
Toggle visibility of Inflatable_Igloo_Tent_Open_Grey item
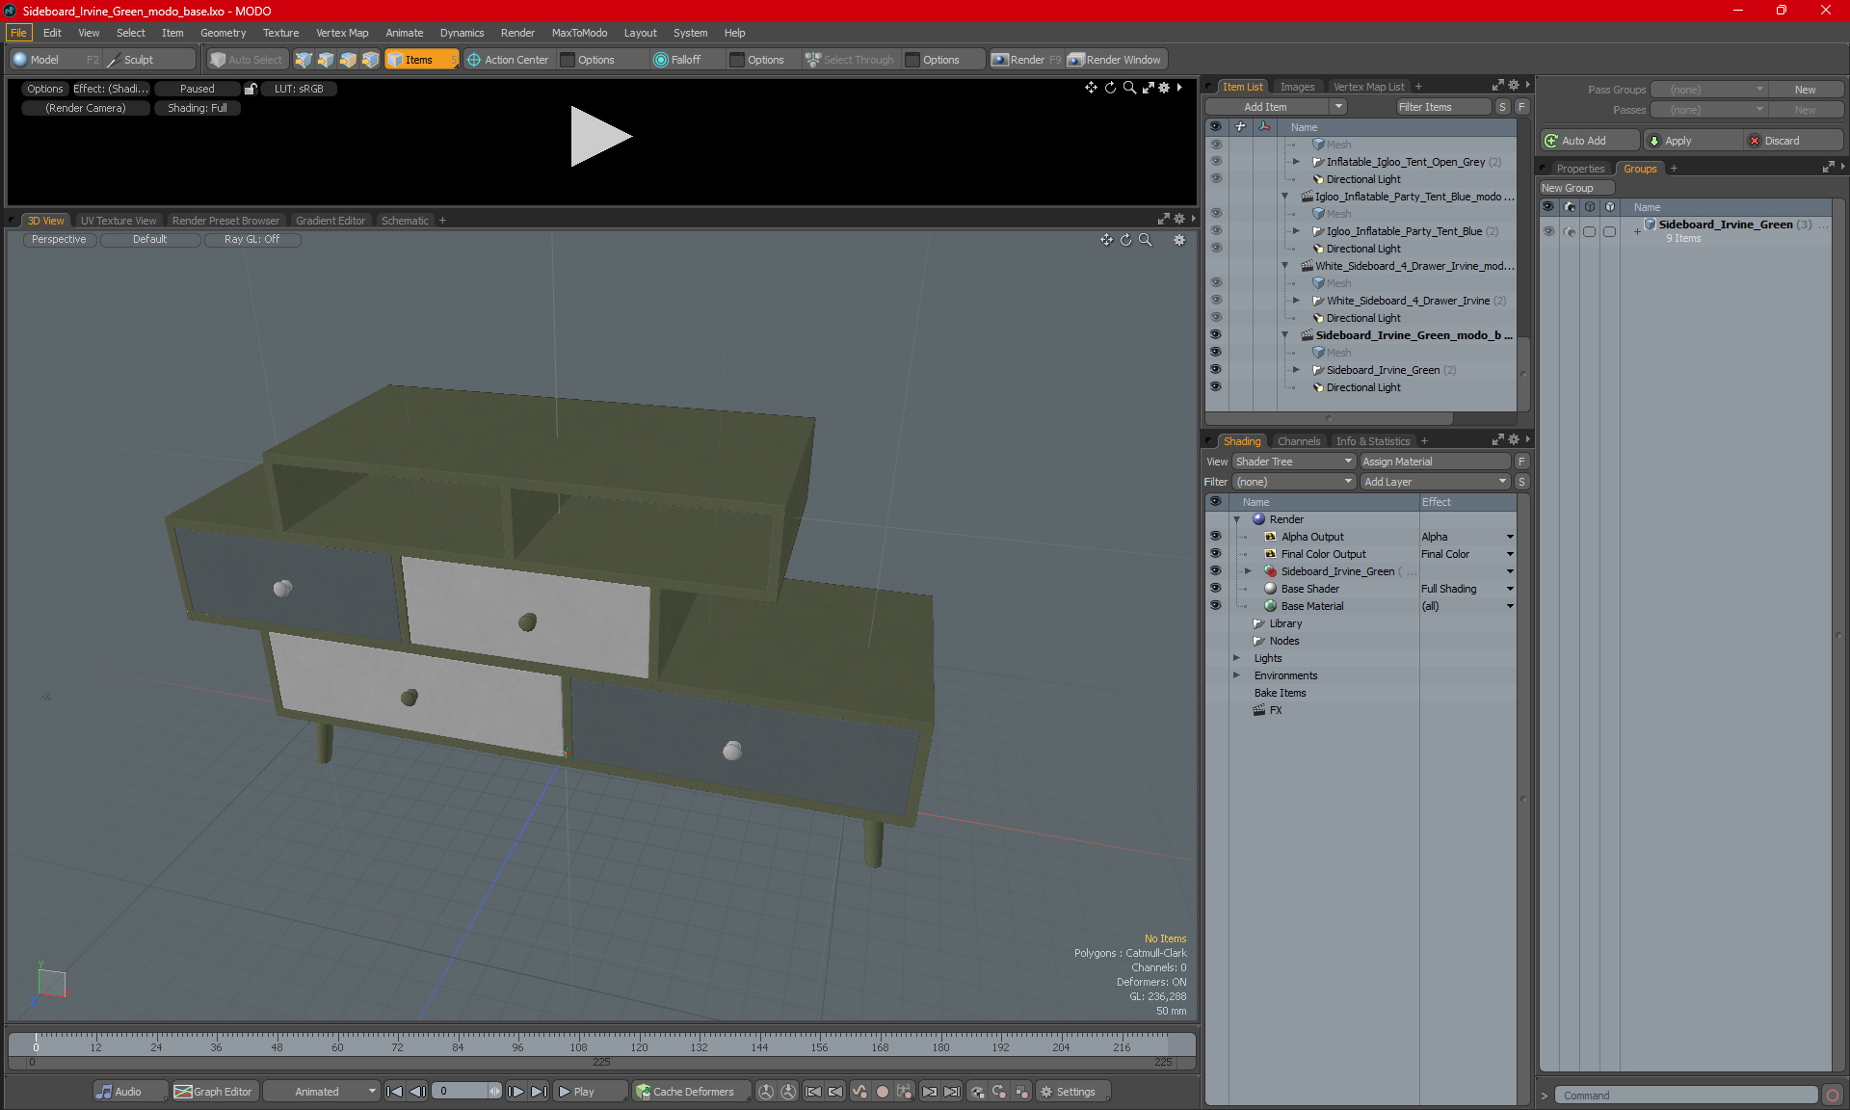point(1216,162)
